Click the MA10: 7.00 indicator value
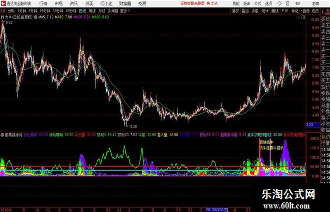330x212 pixels. tap(63, 17)
